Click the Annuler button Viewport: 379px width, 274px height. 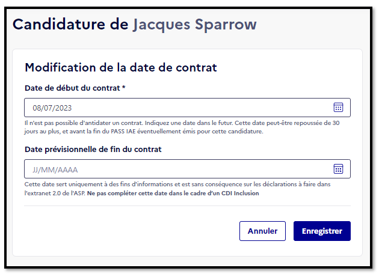[x=262, y=231]
